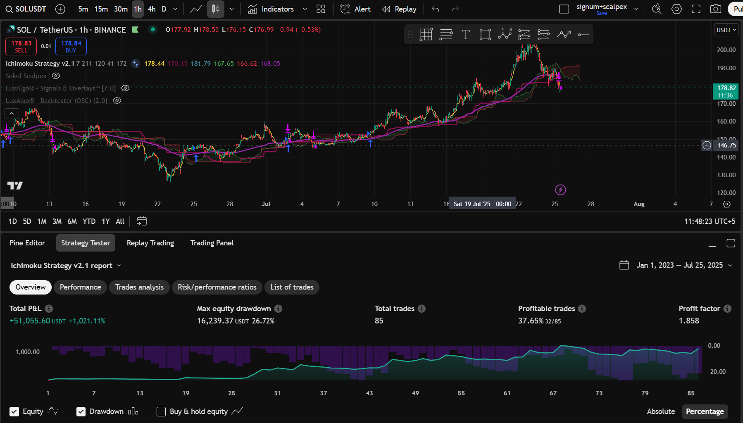Set chart range to All
Image resolution: width=743 pixels, height=423 pixels.
(120, 221)
